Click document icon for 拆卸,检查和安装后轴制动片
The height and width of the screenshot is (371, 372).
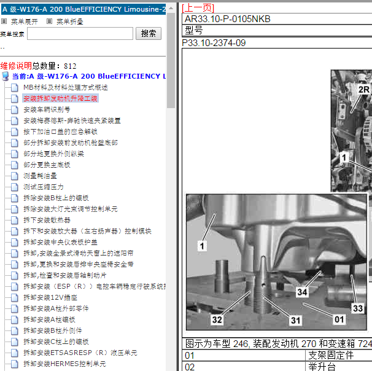coord(15,276)
